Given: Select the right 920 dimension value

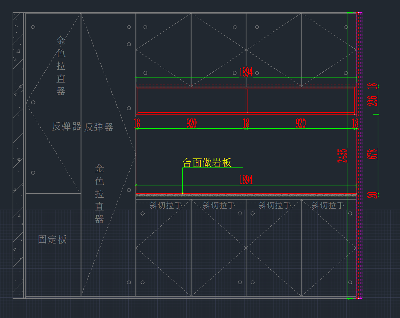Looking at the screenshot, I should click(x=300, y=124).
